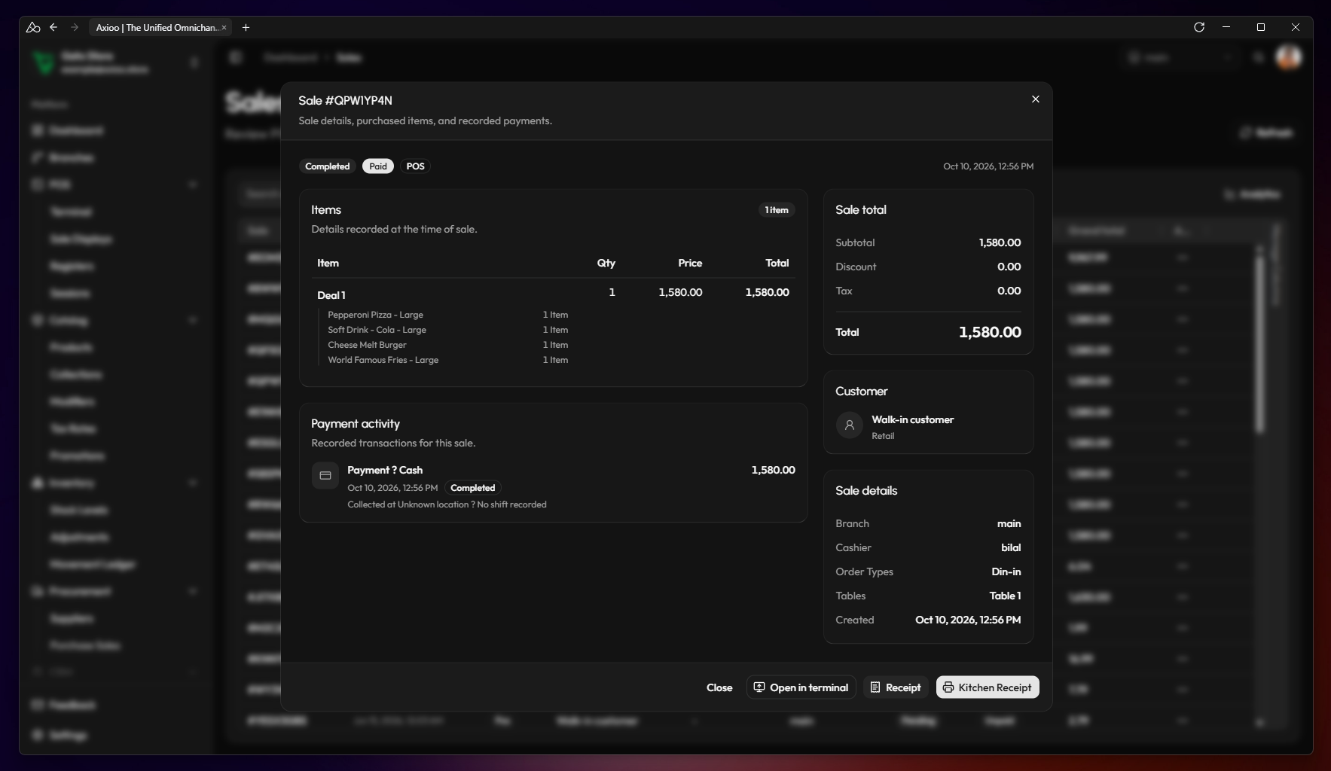Click the user profile avatar in background page
1331x771 pixels.
pos(1289,57)
